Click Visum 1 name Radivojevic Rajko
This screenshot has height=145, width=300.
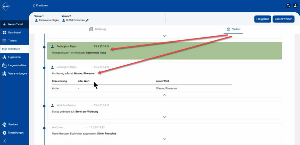[x=49, y=20]
